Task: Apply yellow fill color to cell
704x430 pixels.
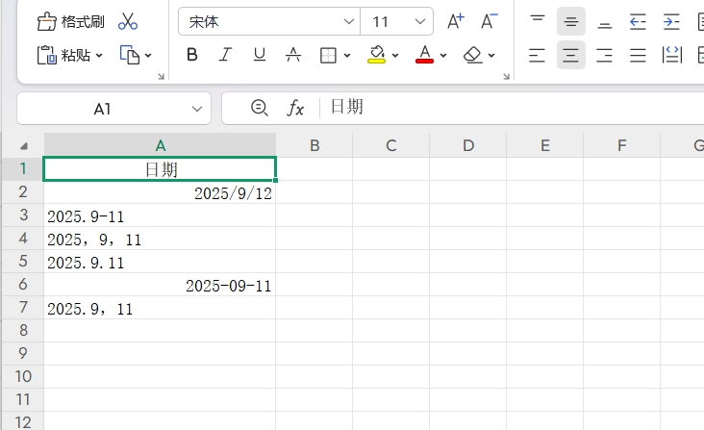Action: click(x=377, y=55)
